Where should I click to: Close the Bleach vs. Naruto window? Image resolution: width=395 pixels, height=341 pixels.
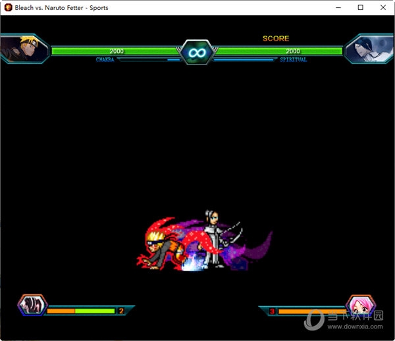point(383,7)
